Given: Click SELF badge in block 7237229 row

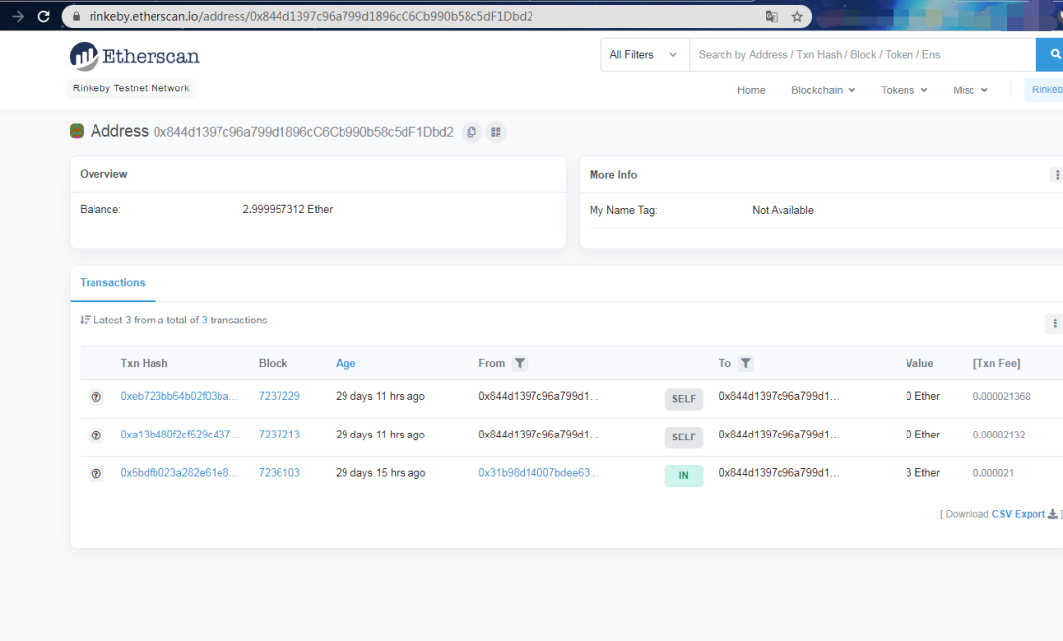Looking at the screenshot, I should pos(684,399).
